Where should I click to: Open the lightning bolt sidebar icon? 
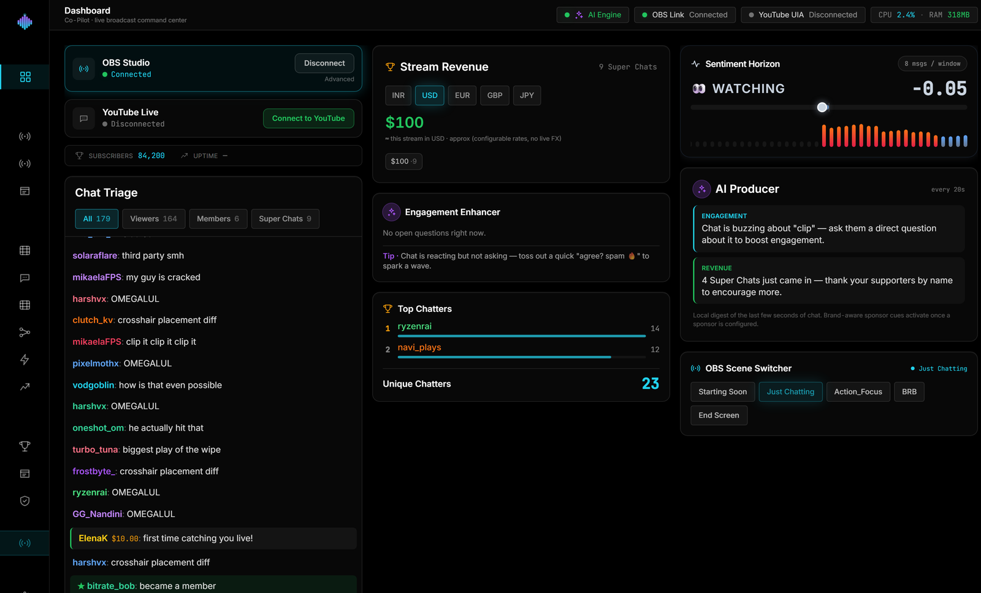(x=25, y=360)
